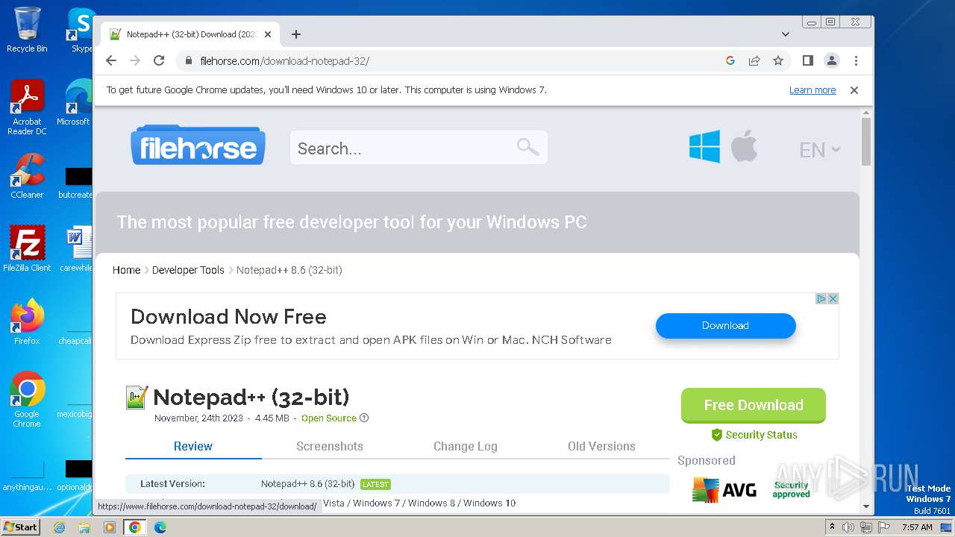Expand the EN language selector
The width and height of the screenshot is (955, 537).
pyautogui.click(x=820, y=150)
